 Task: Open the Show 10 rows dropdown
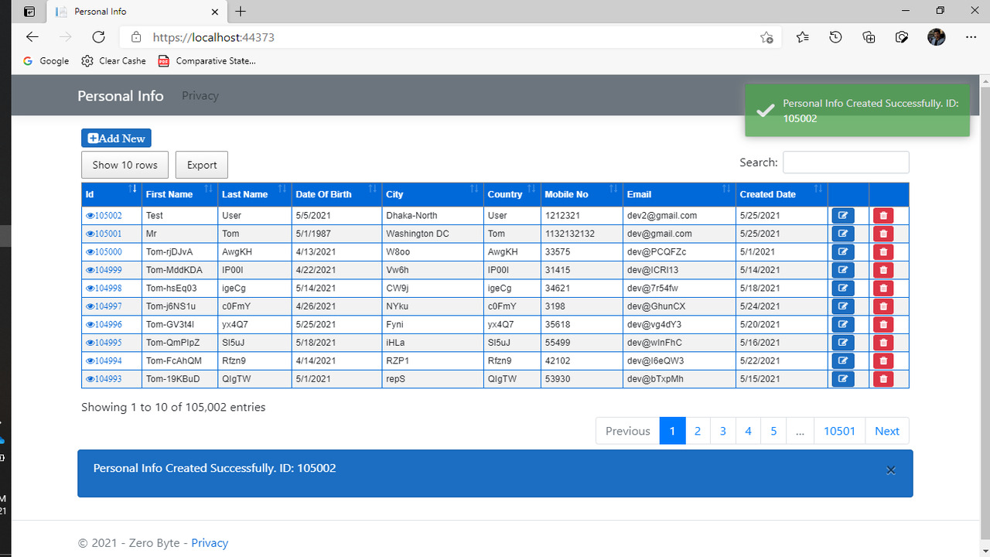click(125, 165)
